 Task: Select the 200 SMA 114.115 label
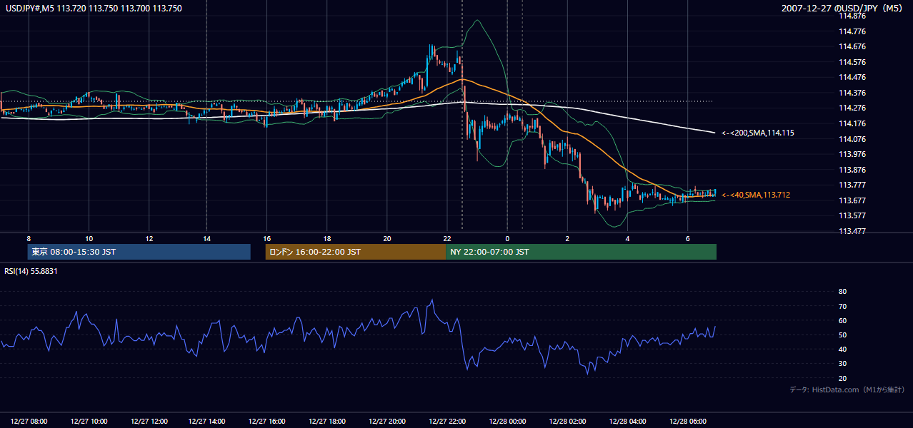[x=758, y=133]
